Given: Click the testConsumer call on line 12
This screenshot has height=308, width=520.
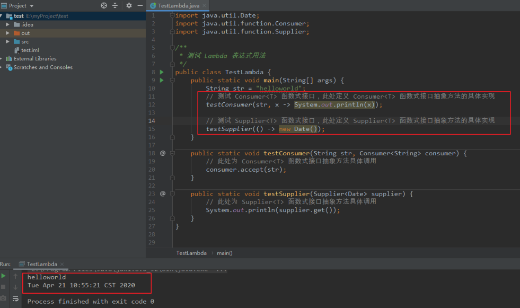Looking at the screenshot, I should coord(229,105).
